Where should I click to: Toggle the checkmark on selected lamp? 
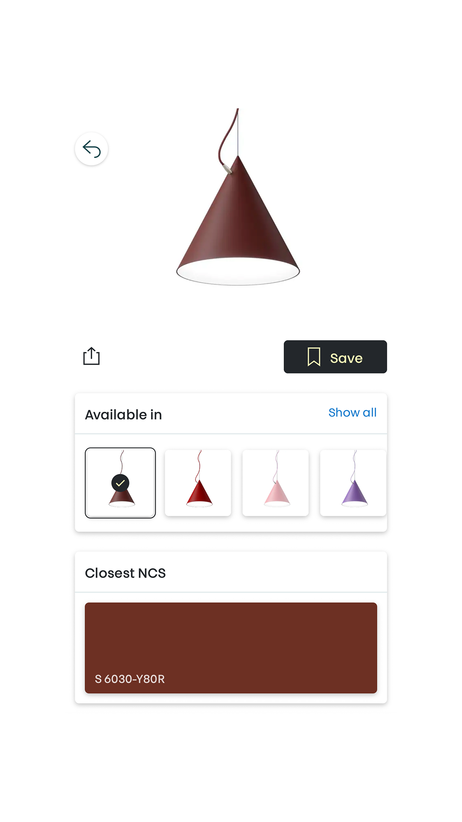coord(120,483)
